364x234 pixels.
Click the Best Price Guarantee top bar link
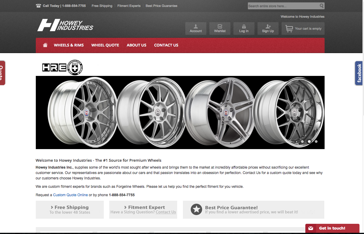pos(162,6)
